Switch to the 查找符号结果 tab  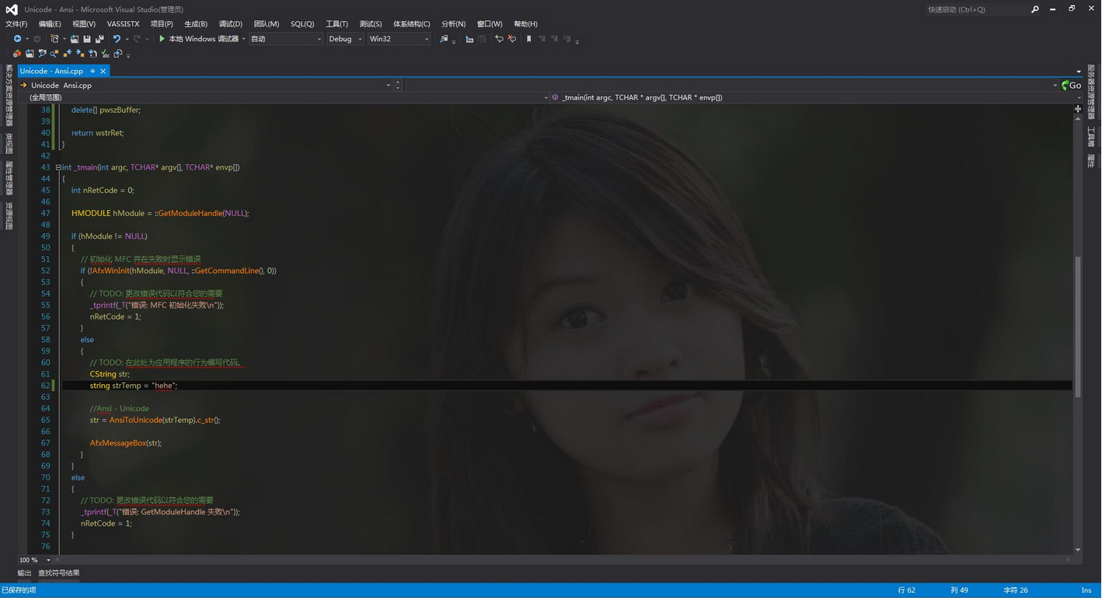click(x=57, y=572)
